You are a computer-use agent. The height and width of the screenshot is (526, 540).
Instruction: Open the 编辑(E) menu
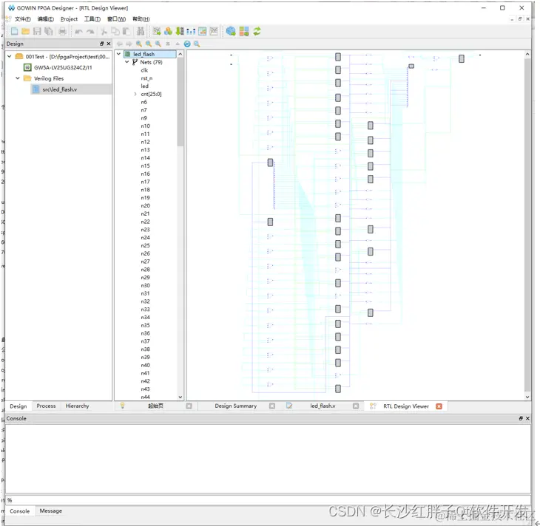(45, 19)
